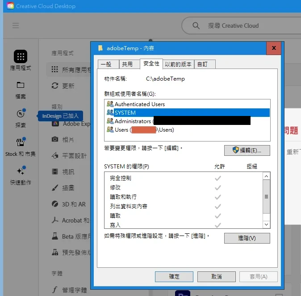Click the SYSTEM user group icon
This screenshot has height=296, width=301.
pyautogui.click(x=110, y=112)
